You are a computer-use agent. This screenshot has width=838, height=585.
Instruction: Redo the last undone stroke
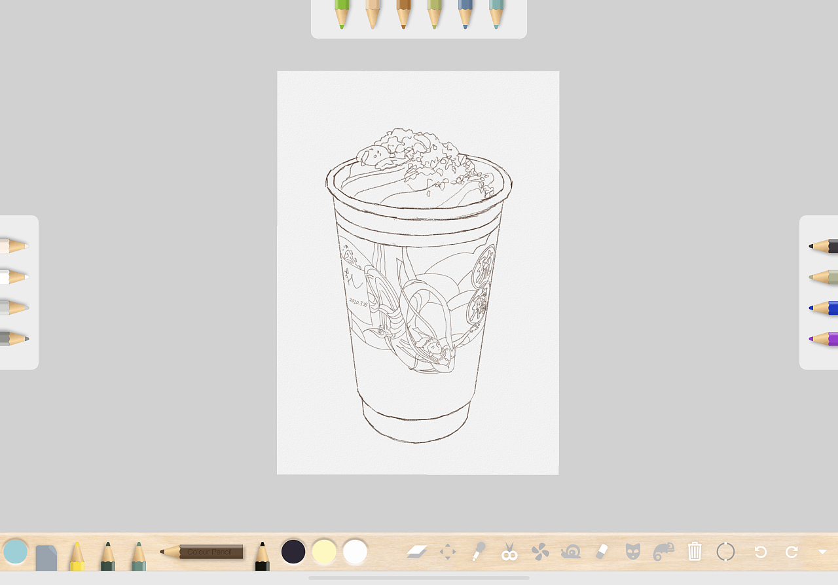[x=793, y=552]
